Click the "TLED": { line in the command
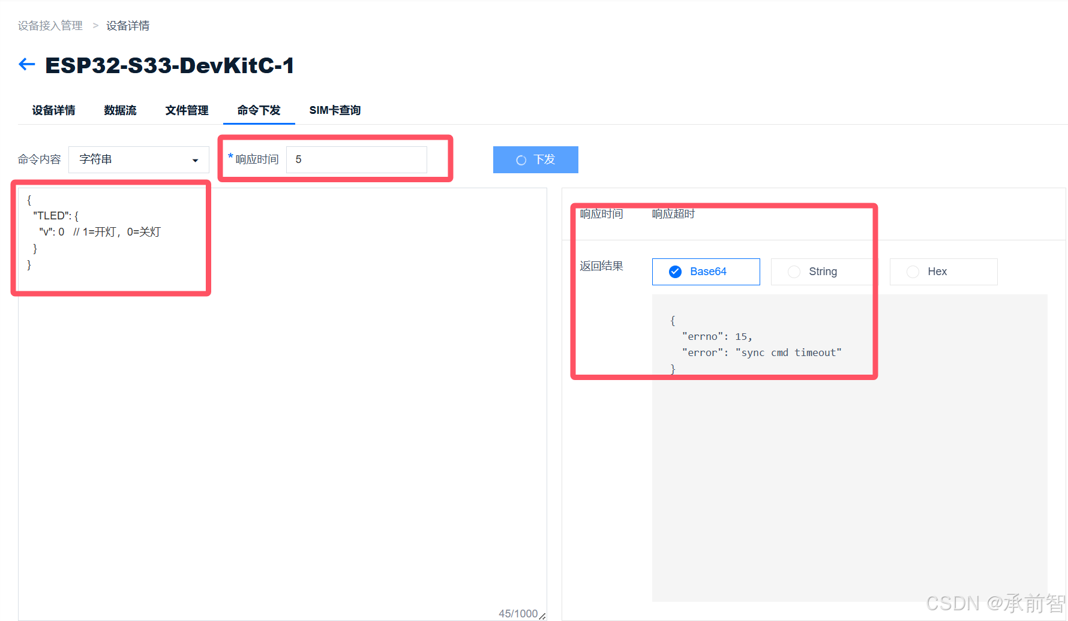The height and width of the screenshot is (621, 1068). pyautogui.click(x=56, y=216)
